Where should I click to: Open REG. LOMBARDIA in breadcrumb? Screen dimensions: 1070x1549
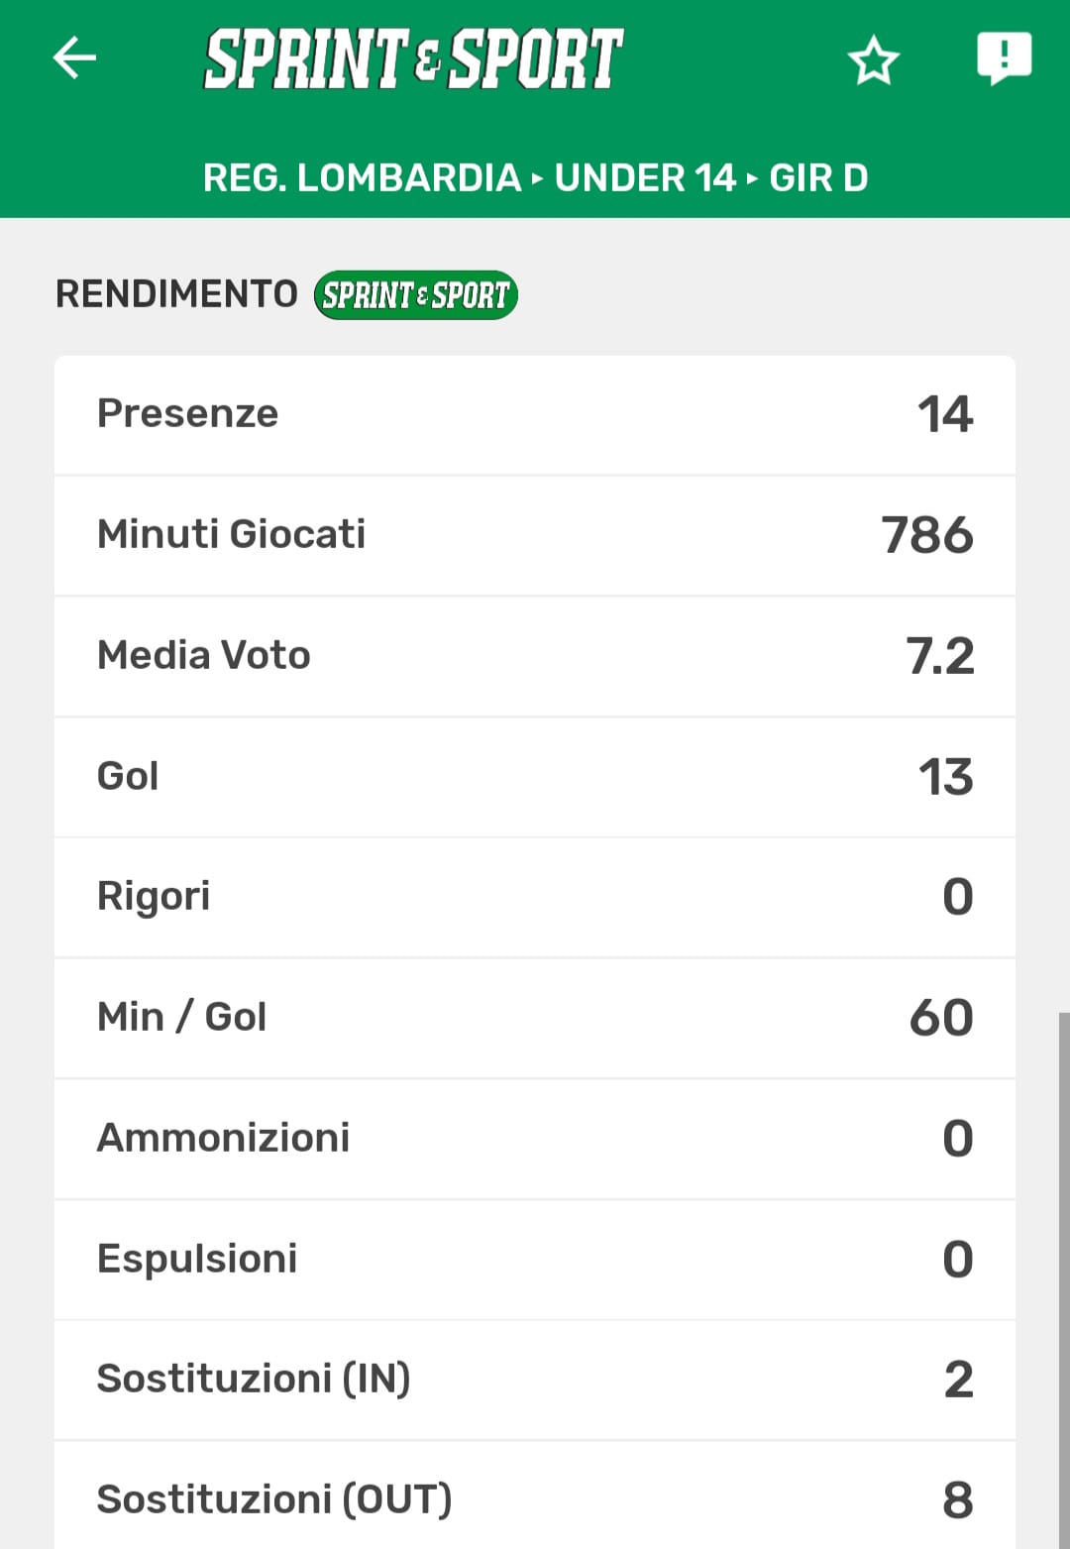pos(362,178)
